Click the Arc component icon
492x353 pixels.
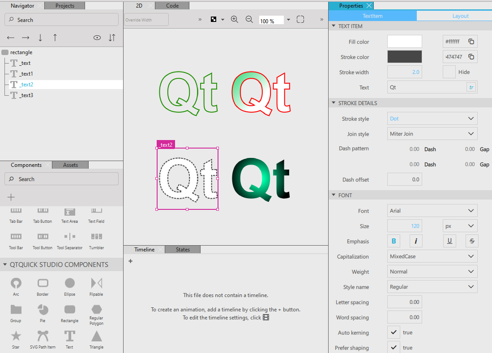tap(16, 283)
